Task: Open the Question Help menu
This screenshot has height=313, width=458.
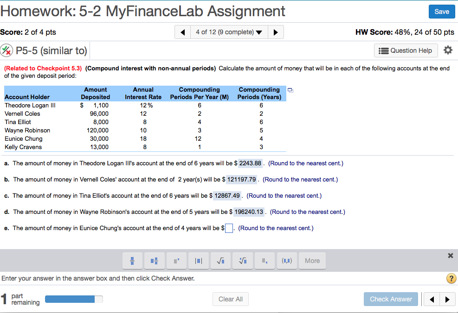Action: click(x=406, y=50)
